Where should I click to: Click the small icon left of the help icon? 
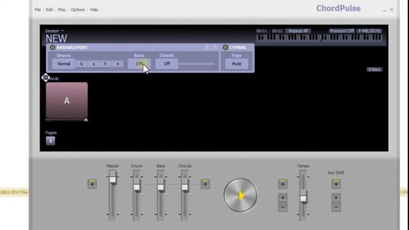(207, 47)
